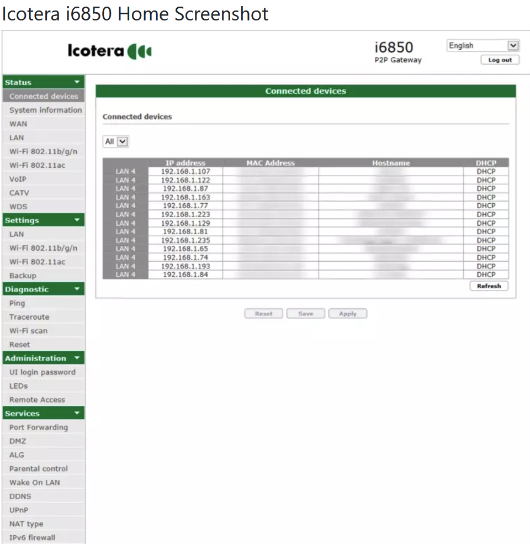Click the Save button

click(306, 314)
